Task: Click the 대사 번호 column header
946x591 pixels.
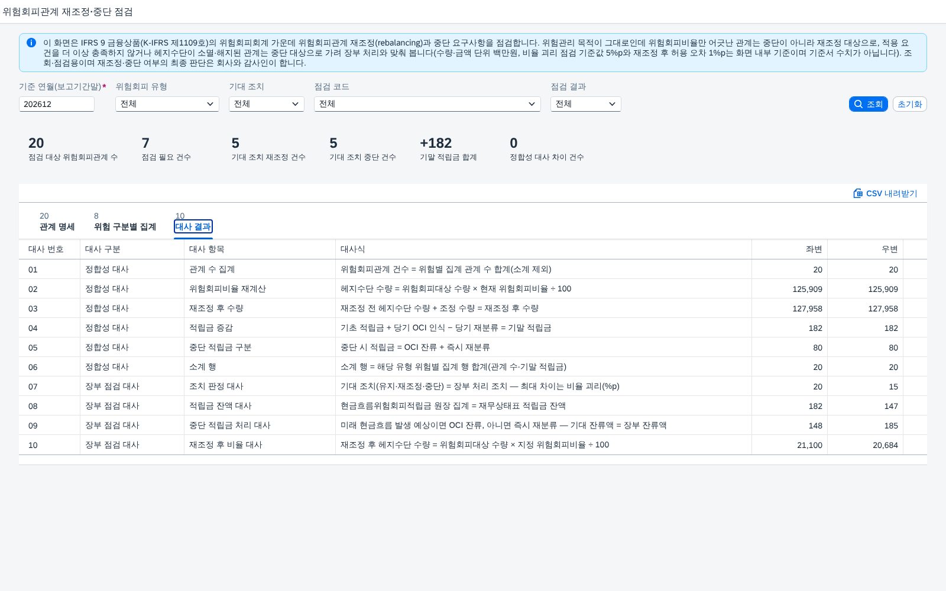Action: click(50, 249)
